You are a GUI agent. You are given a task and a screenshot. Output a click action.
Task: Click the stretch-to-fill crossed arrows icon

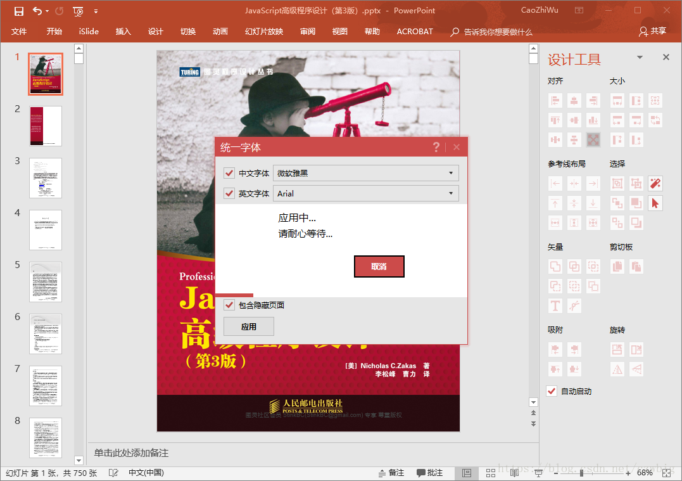(x=593, y=139)
